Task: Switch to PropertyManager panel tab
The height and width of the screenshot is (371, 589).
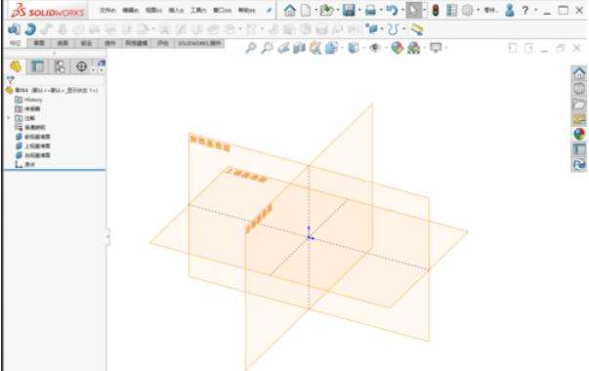Action: [37, 66]
